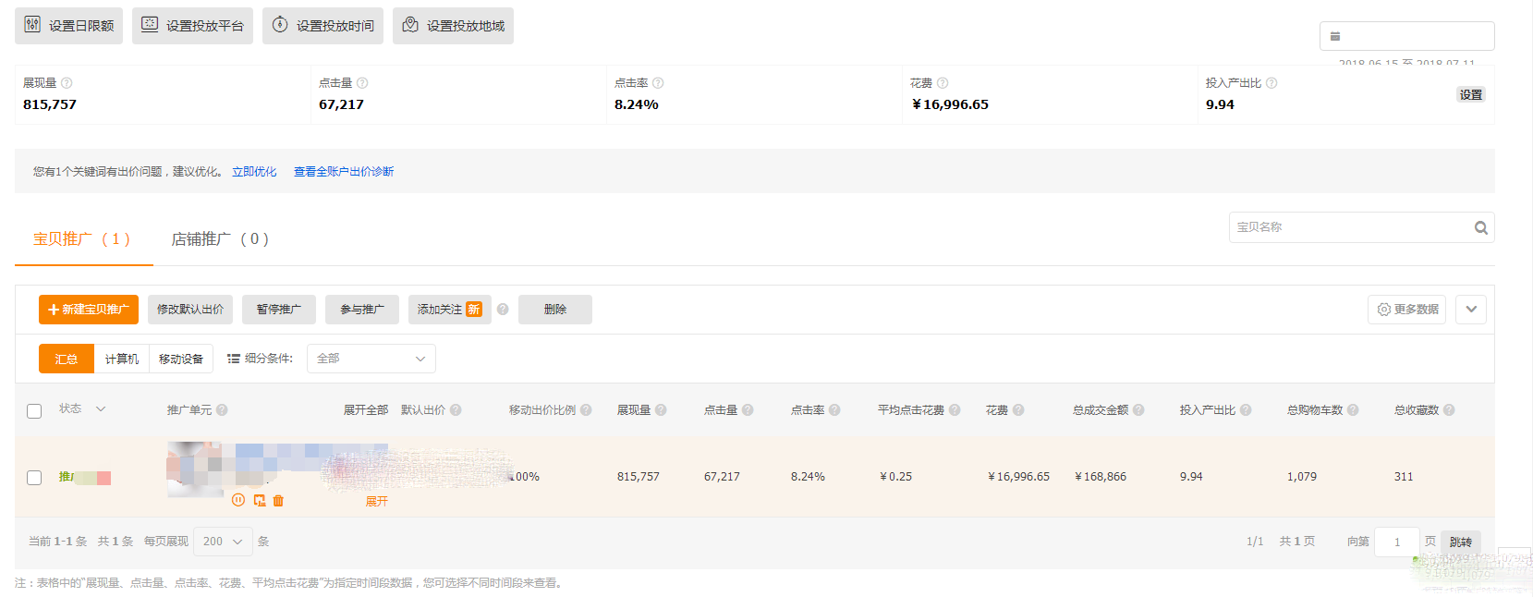The width and height of the screenshot is (1533, 597).
Task: Toggle the select-all checkbox in table header
Action: pyautogui.click(x=34, y=411)
